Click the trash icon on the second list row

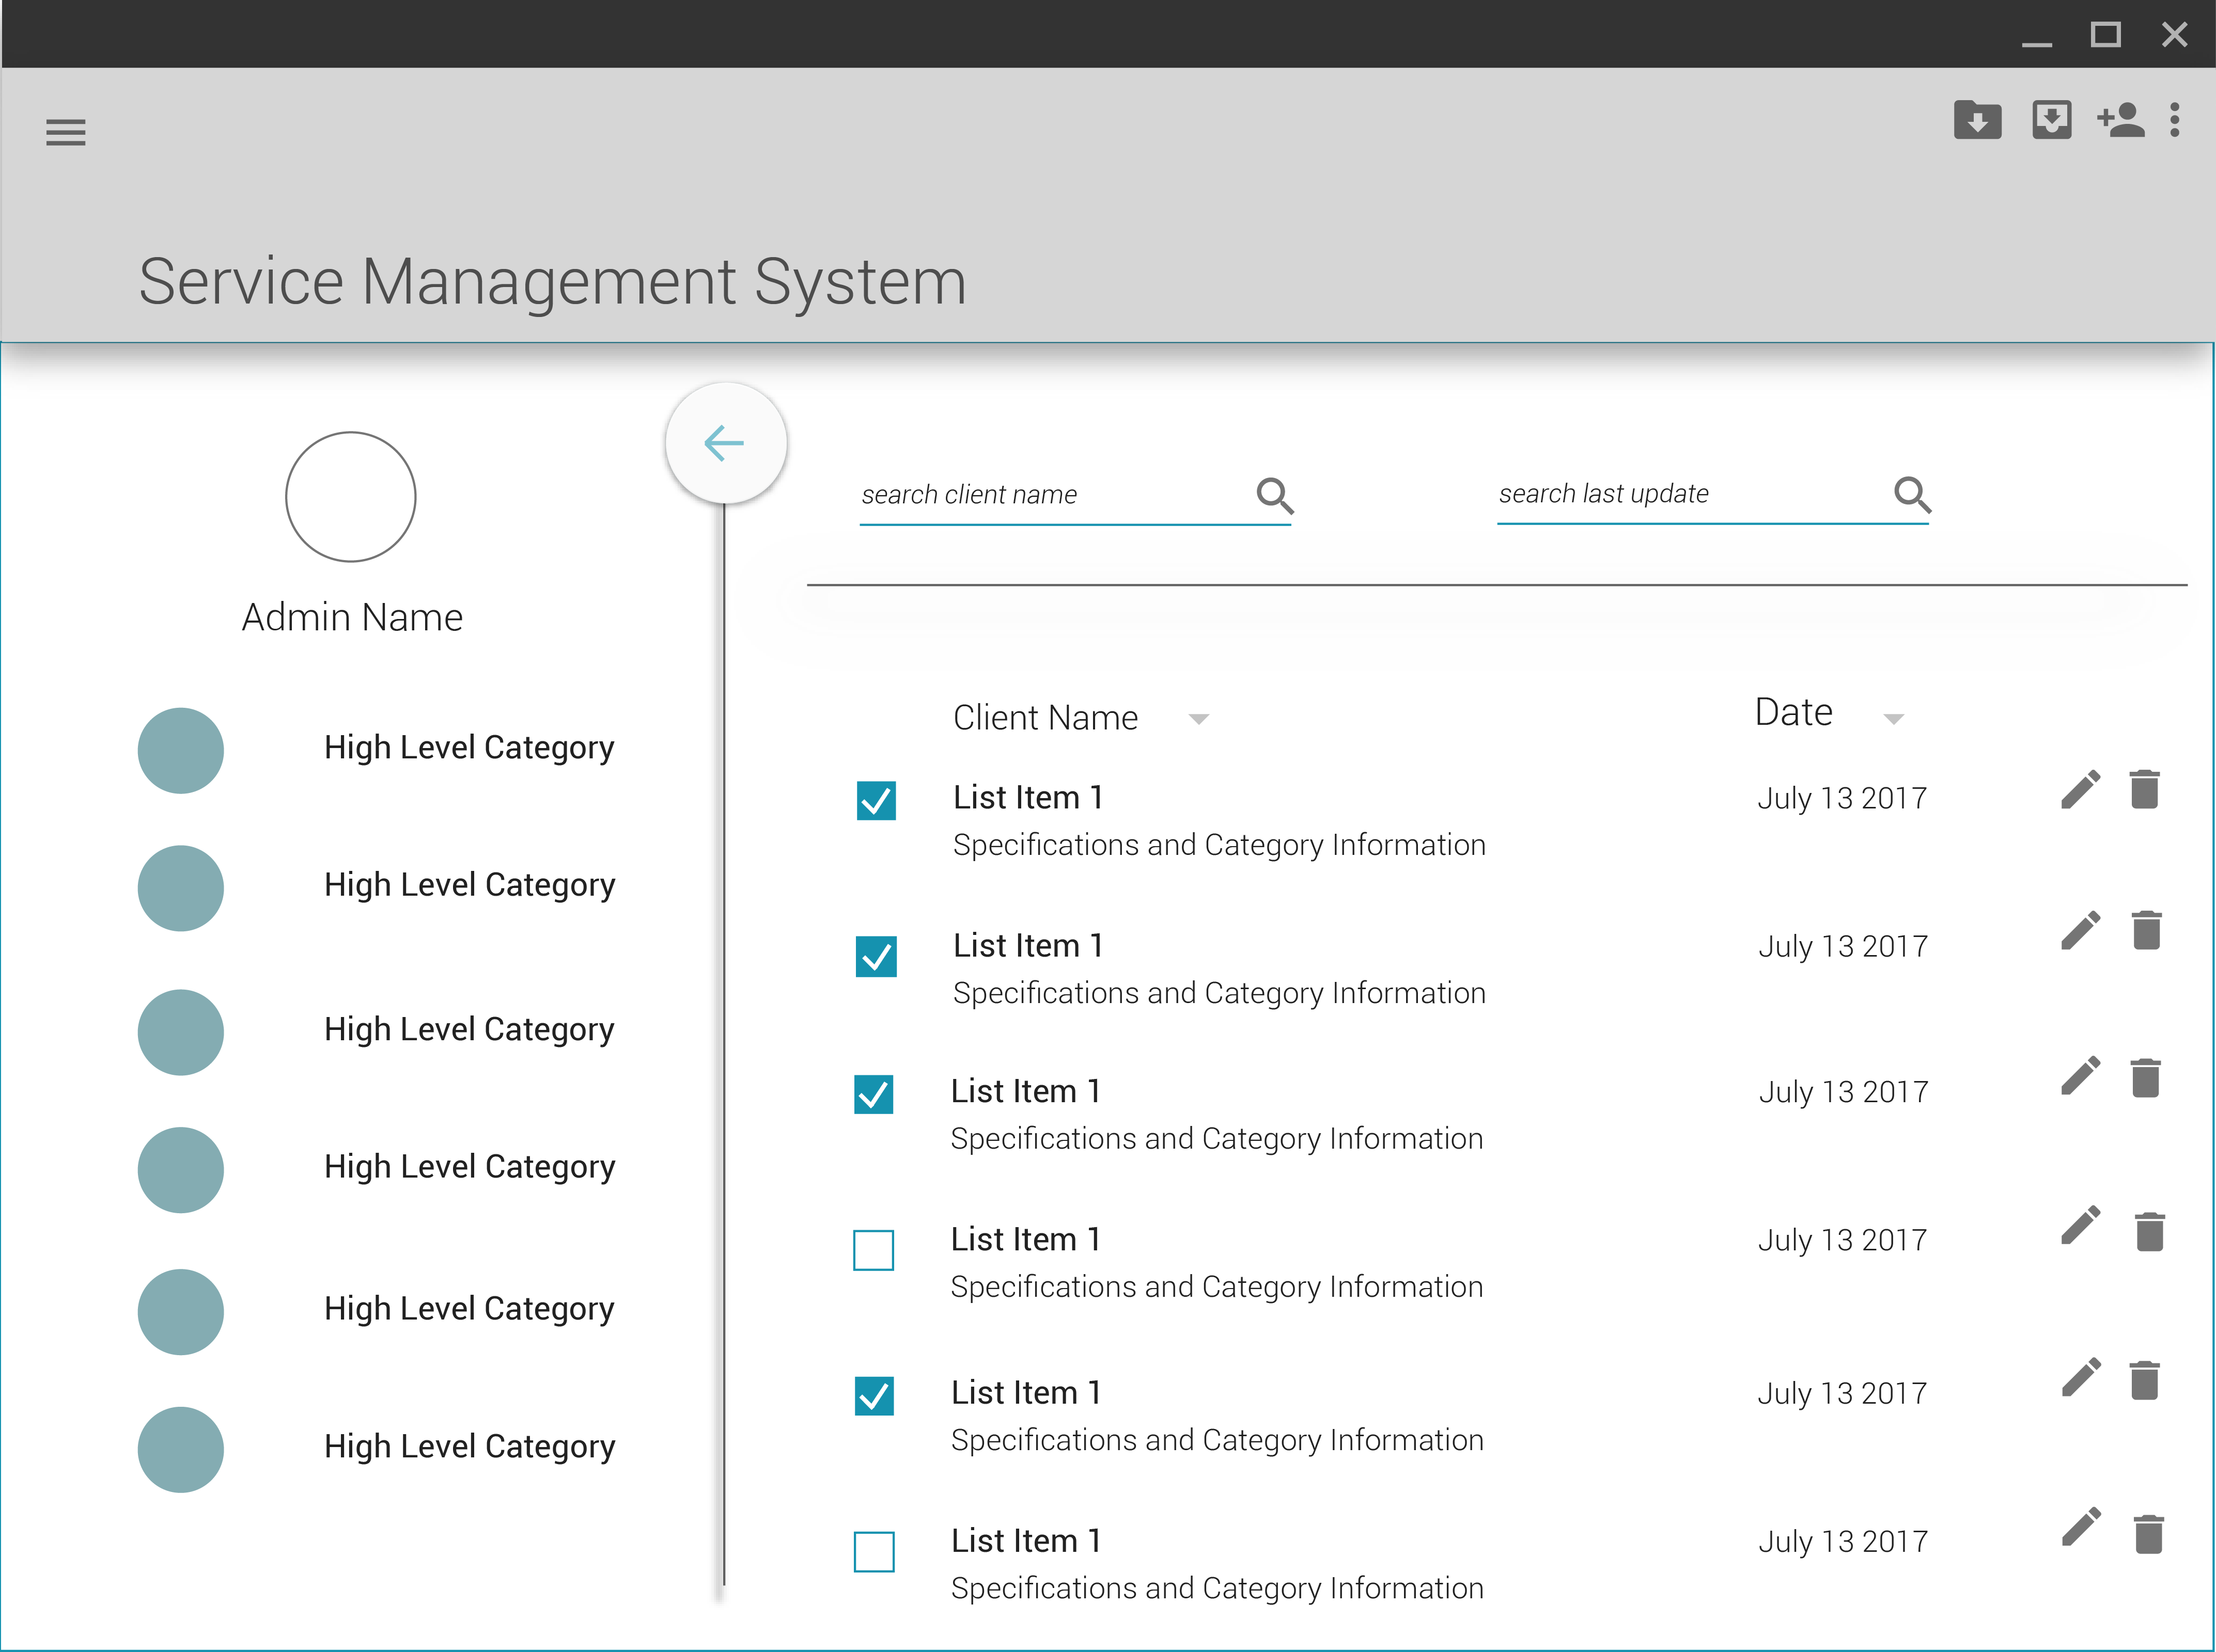pos(2146,930)
